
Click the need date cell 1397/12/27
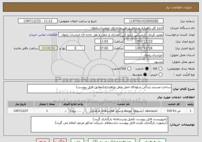tap(21, 111)
